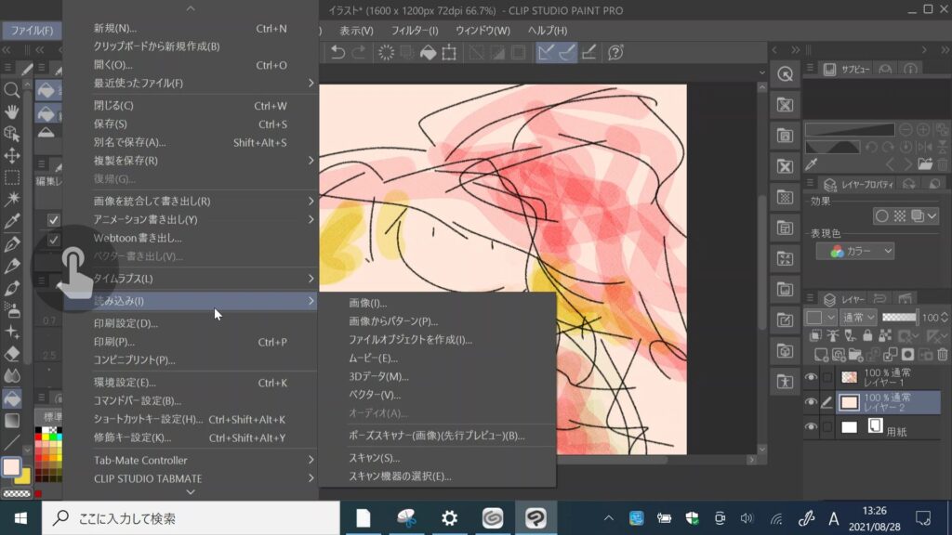This screenshot has width=952, height=535.
Task: Select the Gradient tool
Action: pyautogui.click(x=11, y=420)
